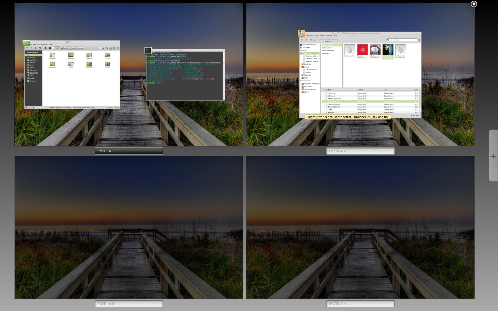
Task: Click the green folder icon of Home window
Action: [26, 43]
